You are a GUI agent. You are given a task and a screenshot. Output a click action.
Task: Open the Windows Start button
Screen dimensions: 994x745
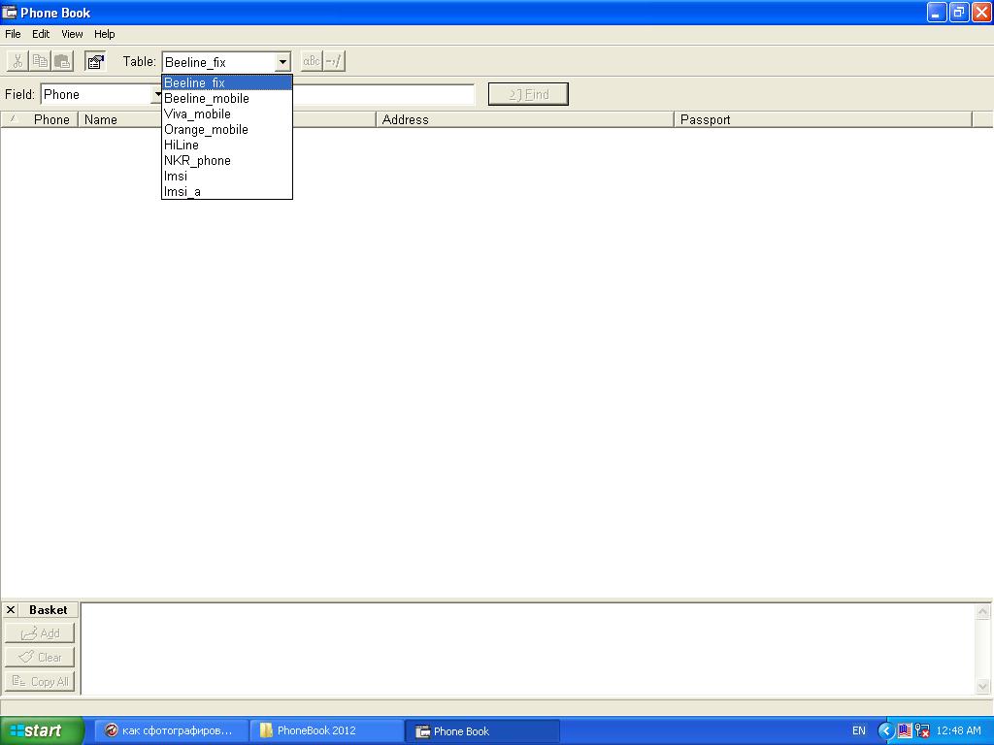pos(42,730)
